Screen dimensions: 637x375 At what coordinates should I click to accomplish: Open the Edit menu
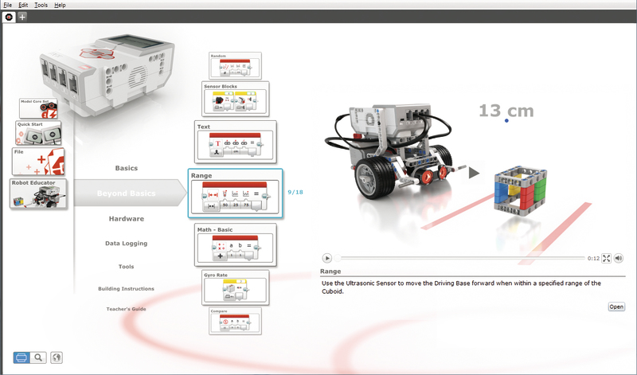(23, 5)
